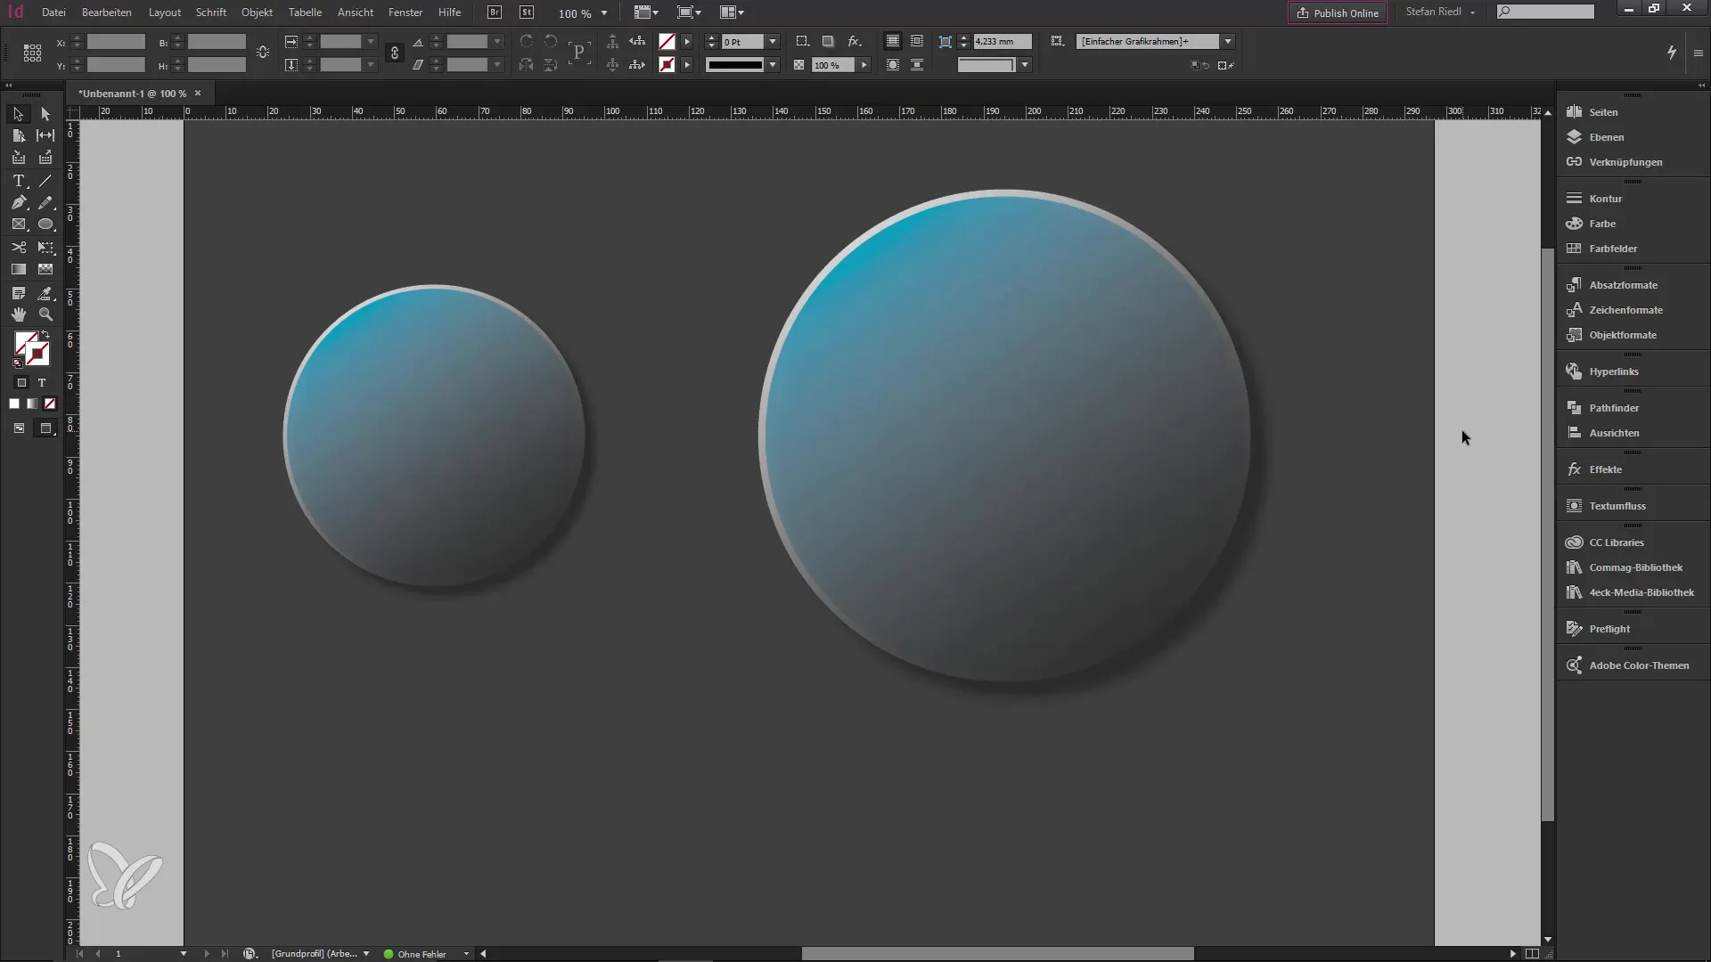
Task: Toggle constrain proportions chain link
Action: coord(395,53)
